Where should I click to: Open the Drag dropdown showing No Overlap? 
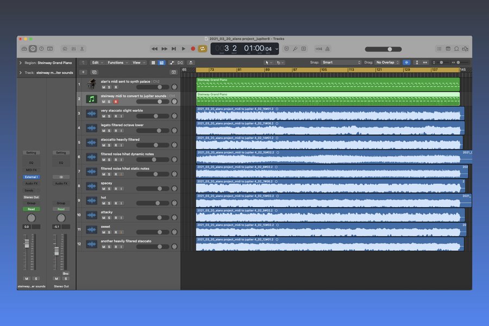pyautogui.click(x=387, y=62)
